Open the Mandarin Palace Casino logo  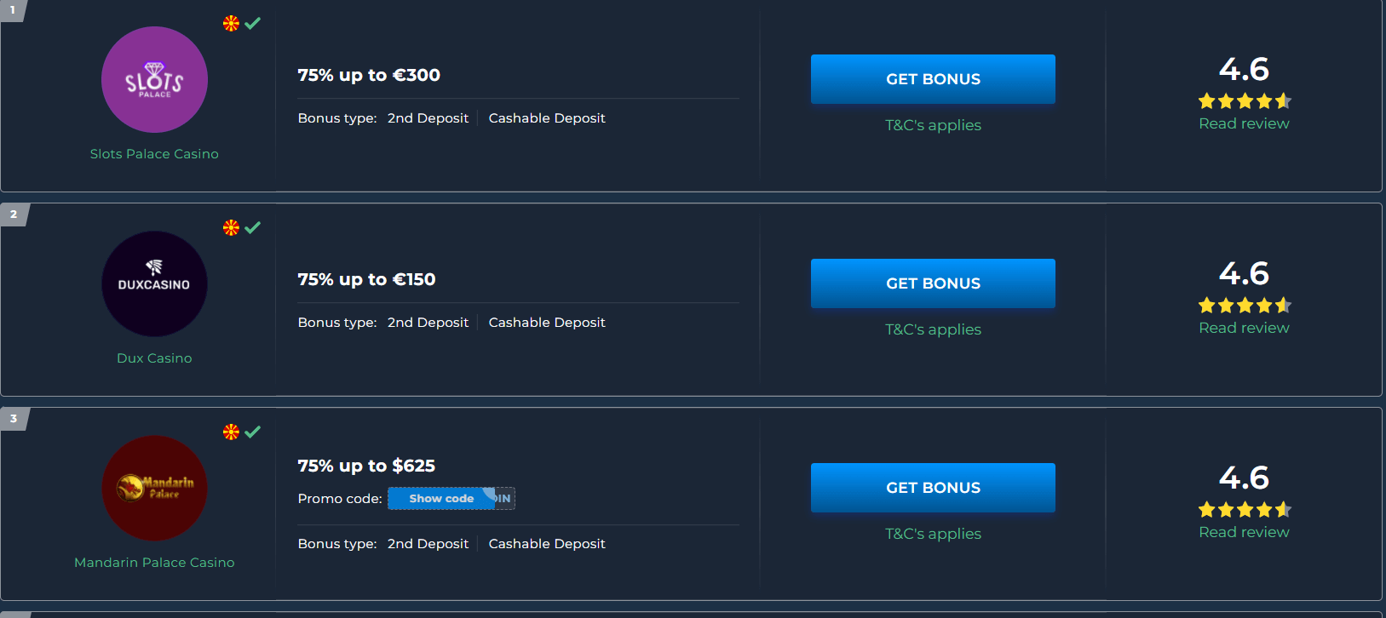pyautogui.click(x=154, y=488)
